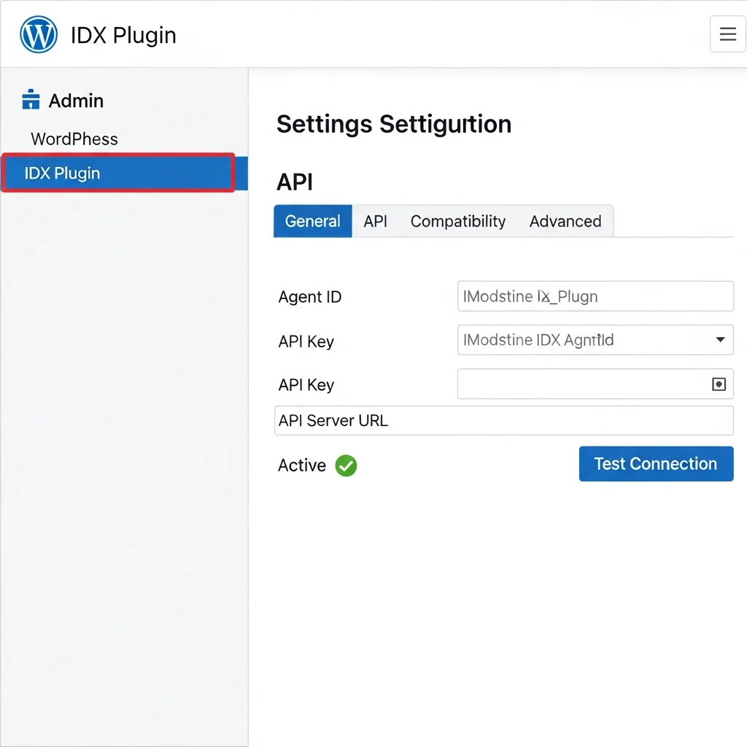The image size is (747, 747).
Task: Open the Compatibility tab
Action: (458, 221)
